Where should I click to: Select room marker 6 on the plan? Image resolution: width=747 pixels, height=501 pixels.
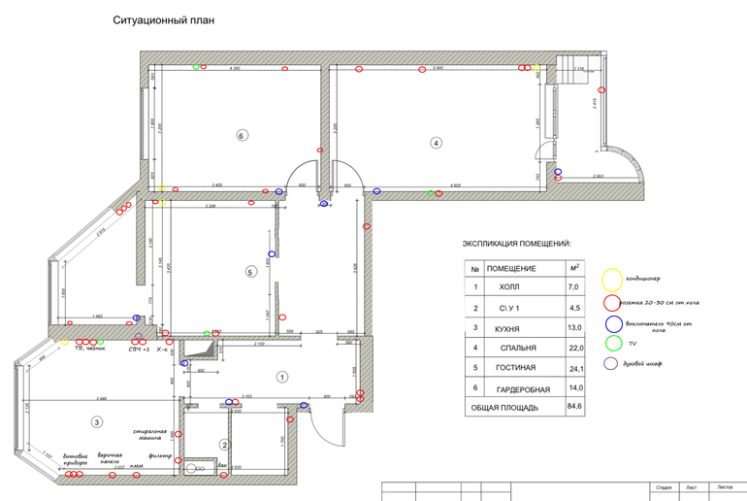coord(242,136)
